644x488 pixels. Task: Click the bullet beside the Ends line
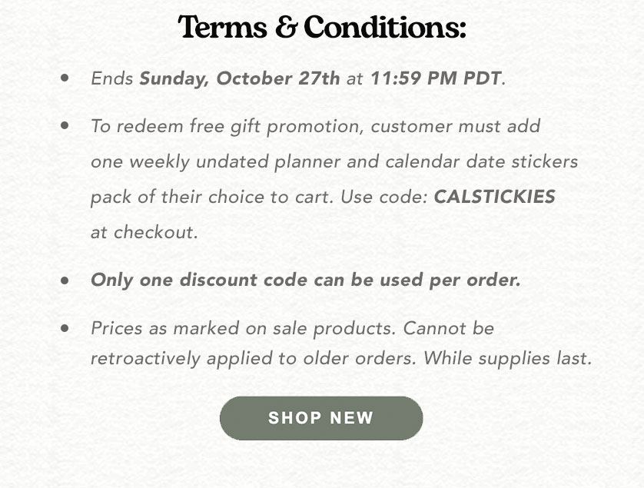[65, 78]
